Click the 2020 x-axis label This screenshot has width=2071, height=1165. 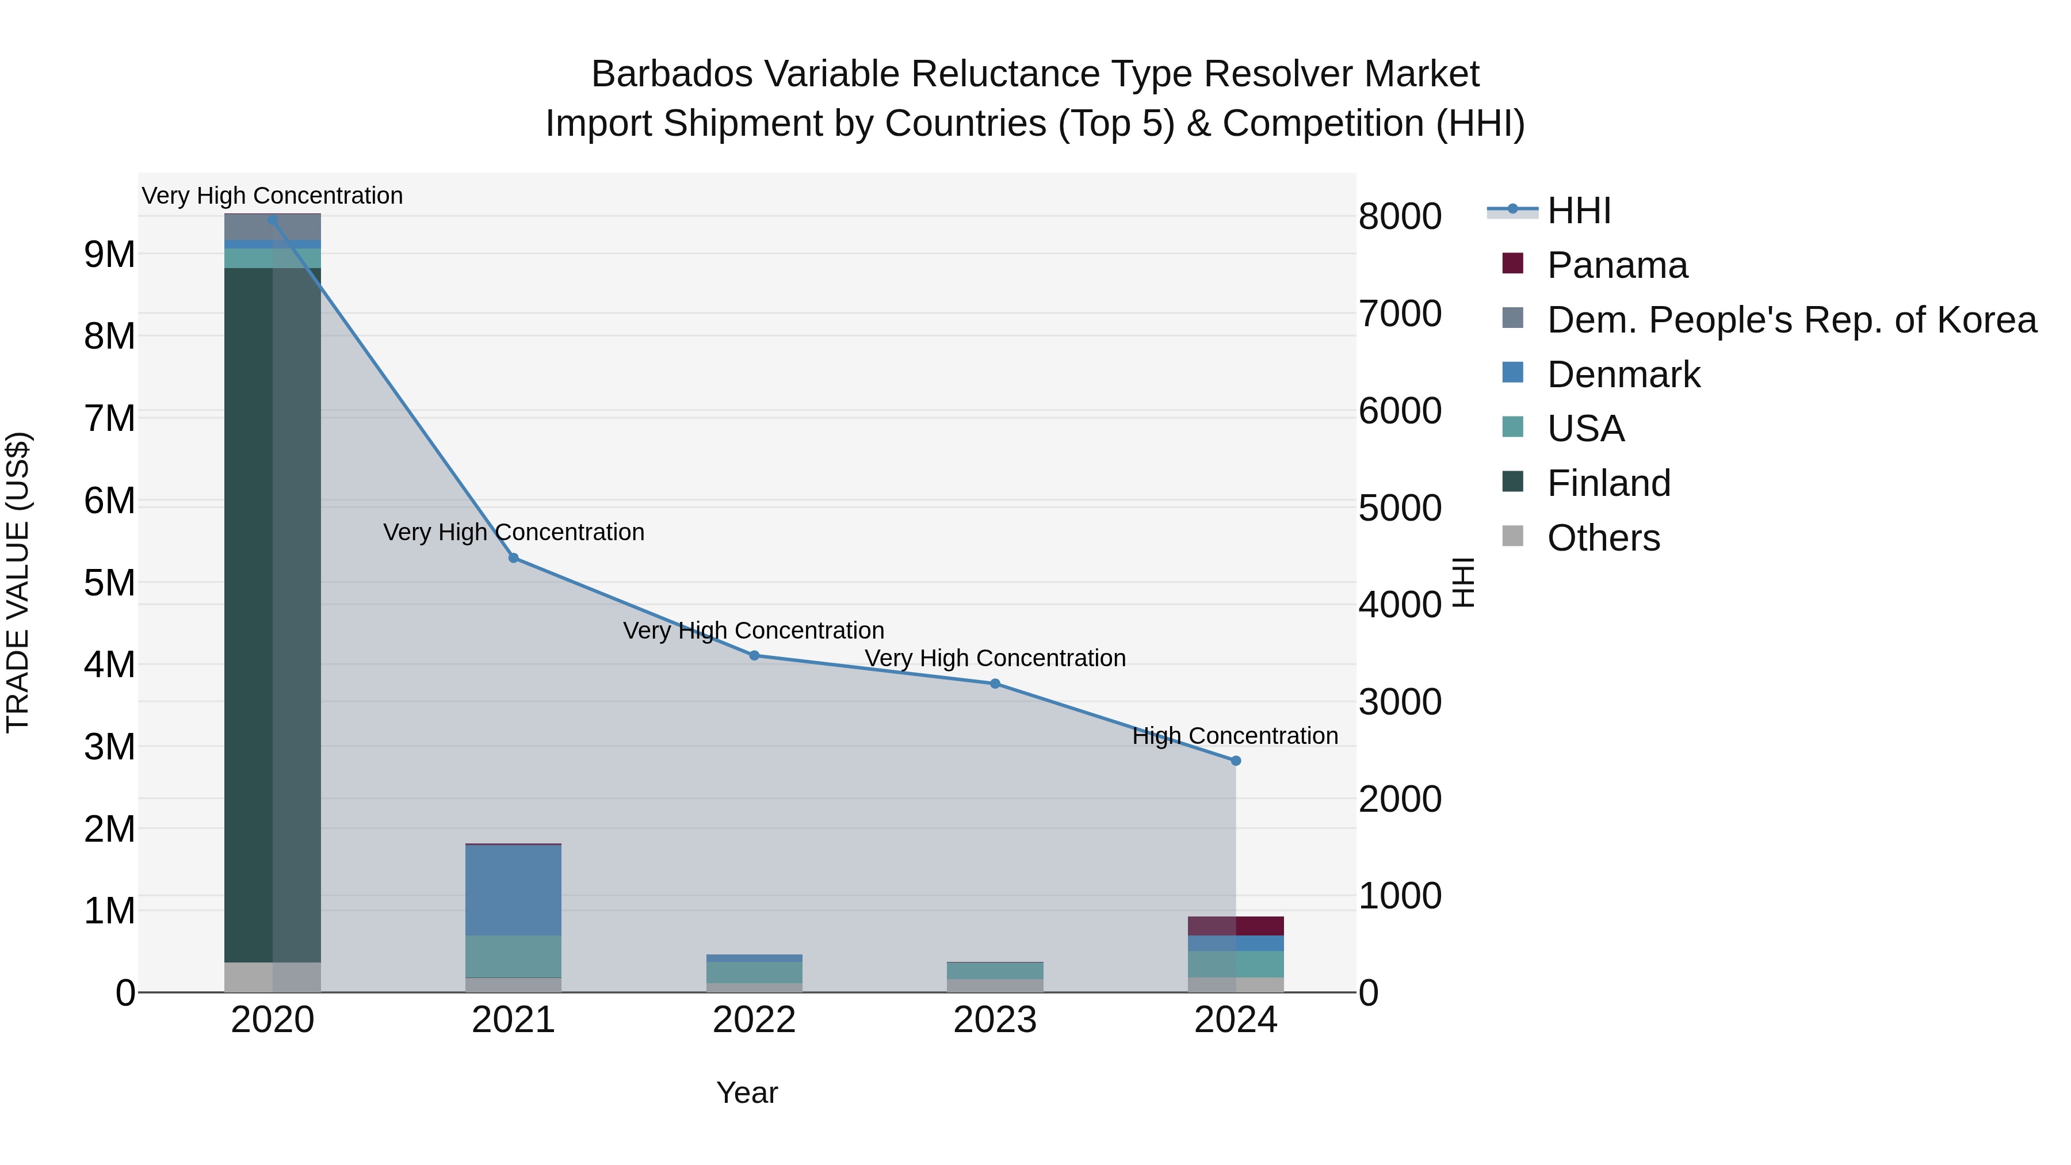[x=273, y=1020]
